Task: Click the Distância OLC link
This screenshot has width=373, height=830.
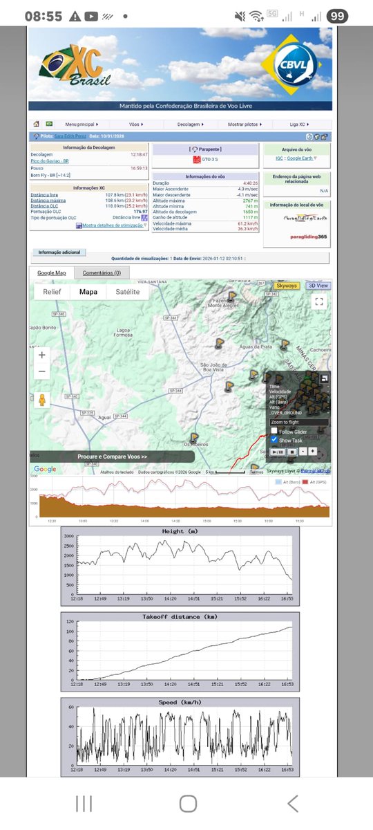Action: pyautogui.click(x=44, y=206)
